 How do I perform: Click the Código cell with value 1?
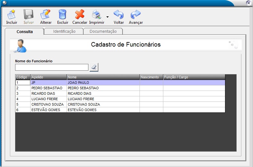tap(23, 83)
